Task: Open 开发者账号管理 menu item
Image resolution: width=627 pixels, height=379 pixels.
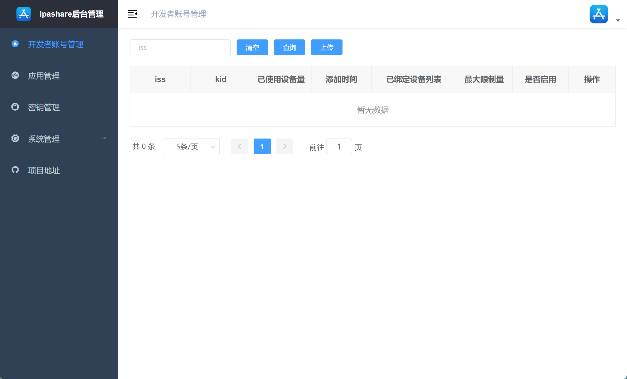Action: point(59,44)
